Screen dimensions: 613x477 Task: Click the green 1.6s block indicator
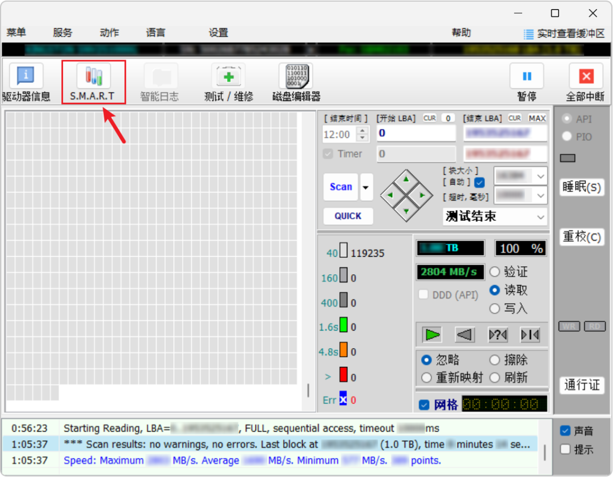343,324
